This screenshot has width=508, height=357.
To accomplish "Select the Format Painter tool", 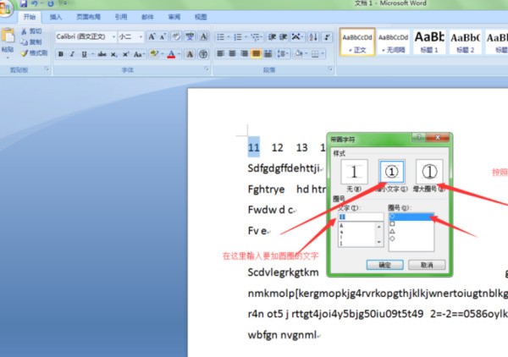I will pyautogui.click(x=34, y=52).
